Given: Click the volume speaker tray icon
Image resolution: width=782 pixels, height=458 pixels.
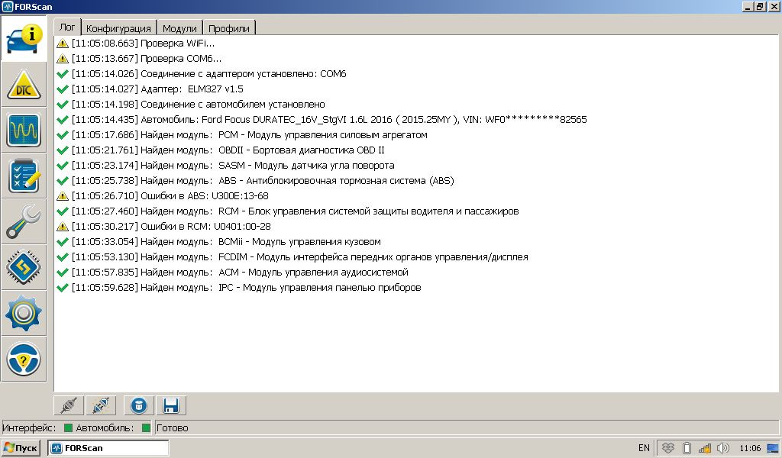Looking at the screenshot, I should pos(722,448).
